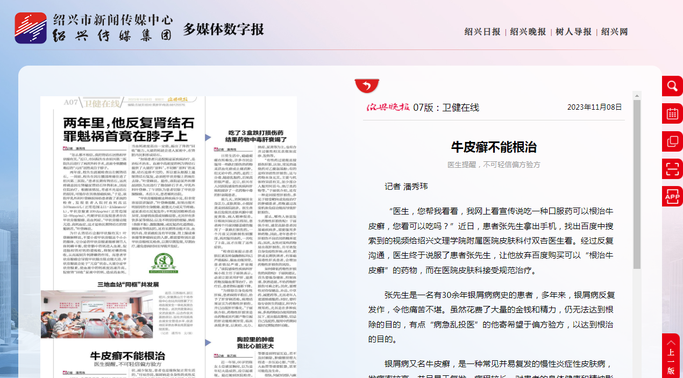Click the article title 牛皮癣不能根治
This screenshot has width=683, height=378.
(x=494, y=147)
